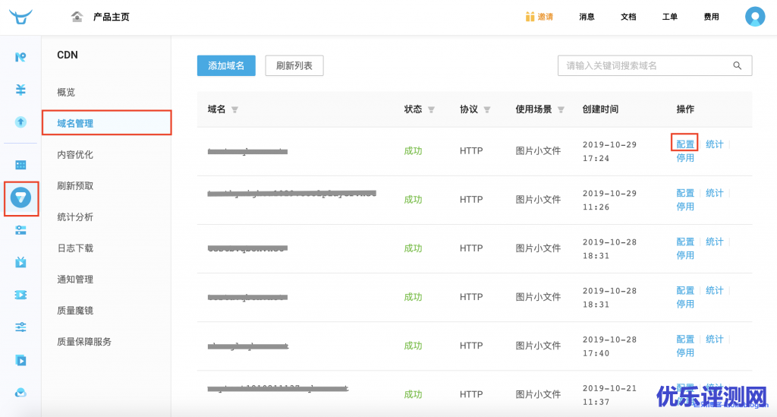777x417 pixels.
Task: Click 配置 for the 2019-10-28 17:40 domain
Action: pyautogui.click(x=685, y=340)
